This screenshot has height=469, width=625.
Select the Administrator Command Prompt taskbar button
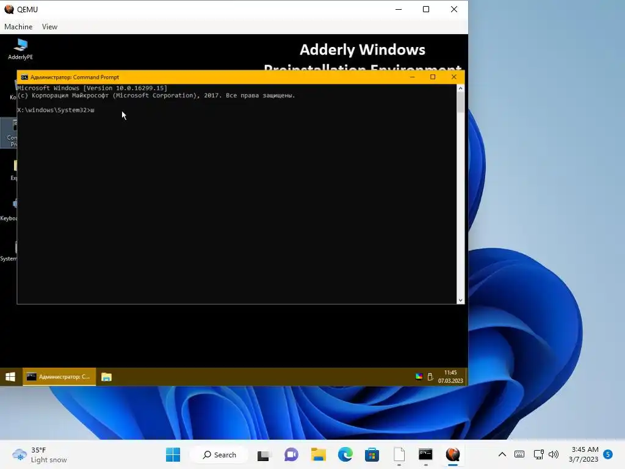(x=59, y=377)
